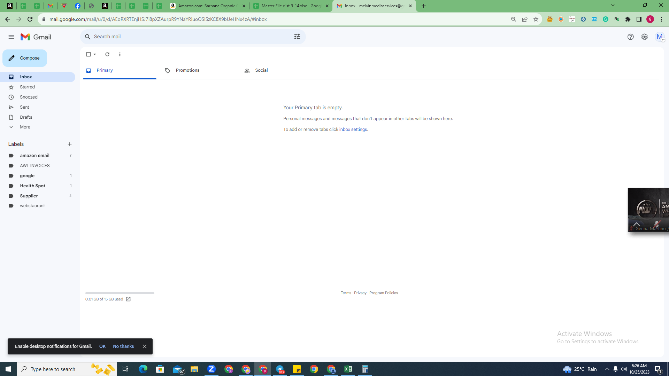Open the Starred folder
The height and width of the screenshot is (376, 669).
pyautogui.click(x=38, y=87)
